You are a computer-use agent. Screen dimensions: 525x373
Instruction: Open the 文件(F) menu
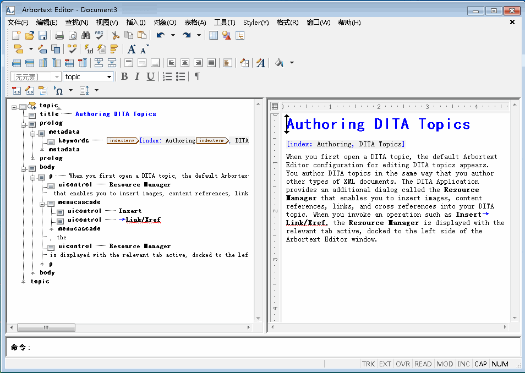pos(18,23)
